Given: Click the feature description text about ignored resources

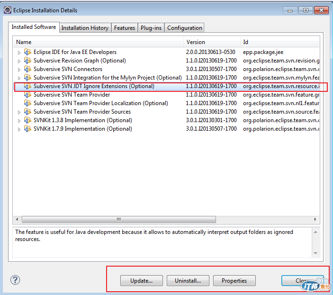Looking at the screenshot, I should 154,236.
